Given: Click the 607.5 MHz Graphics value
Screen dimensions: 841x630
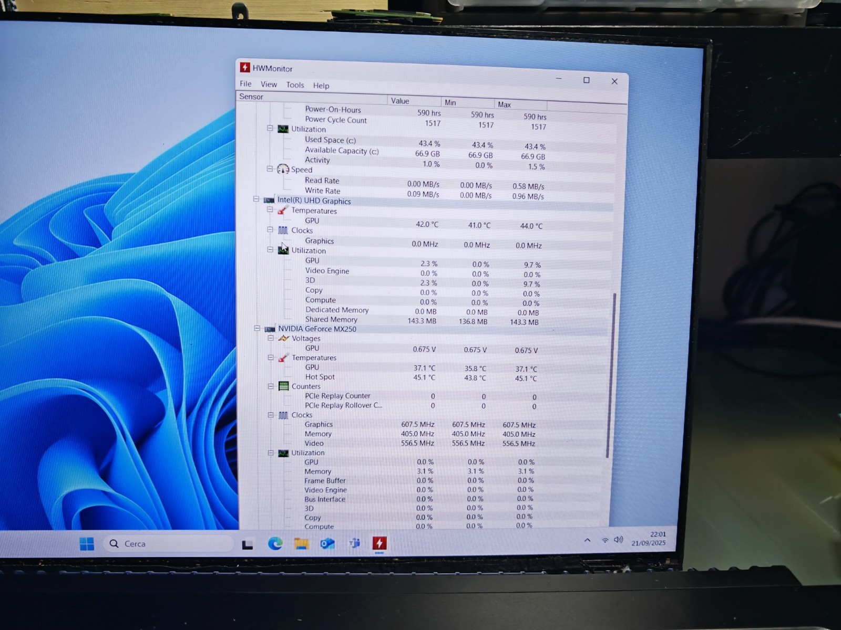Looking at the screenshot, I should tap(418, 424).
